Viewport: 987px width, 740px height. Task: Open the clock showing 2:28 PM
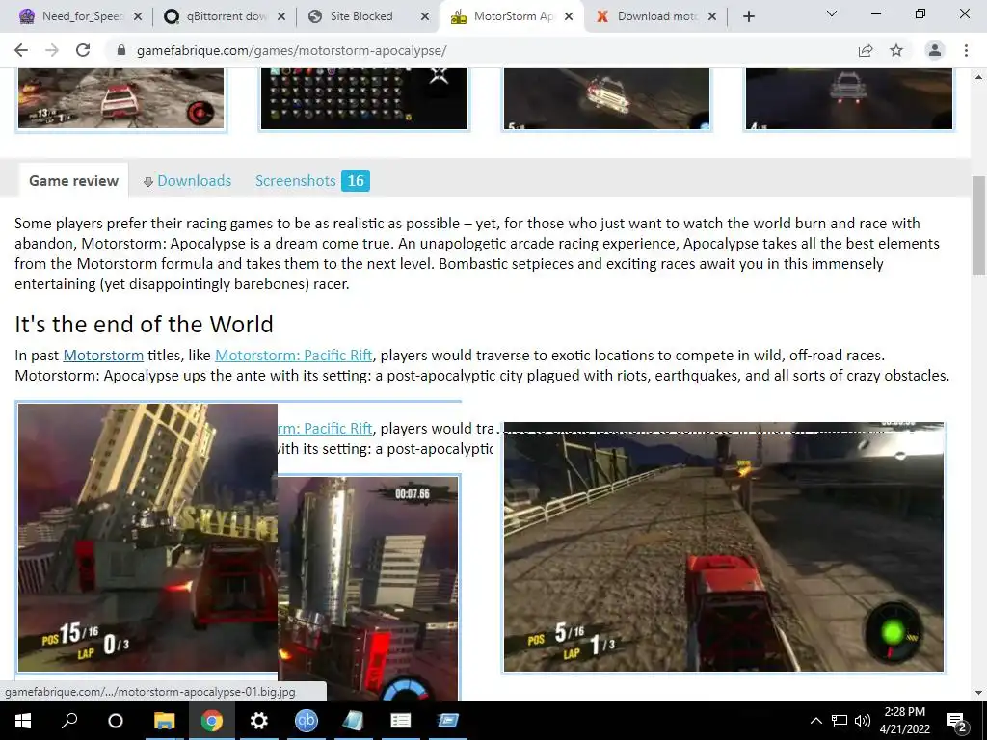point(904,721)
